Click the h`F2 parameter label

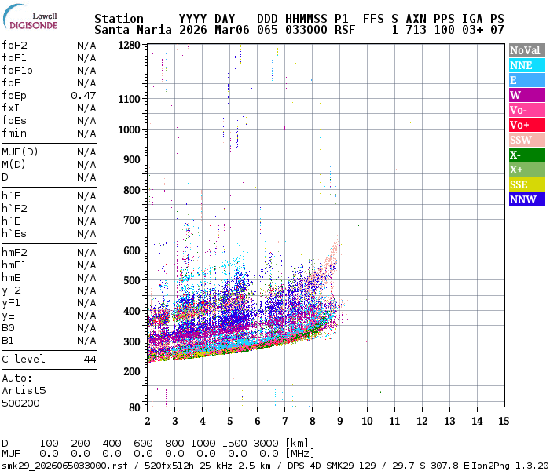point(14,209)
